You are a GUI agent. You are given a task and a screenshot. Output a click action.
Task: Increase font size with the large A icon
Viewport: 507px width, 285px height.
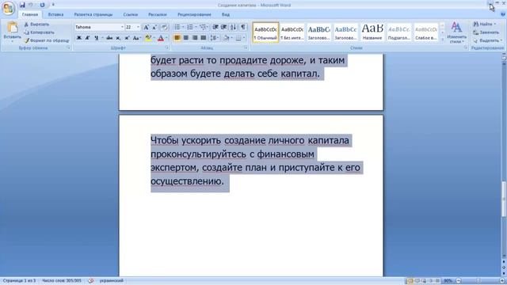point(146,27)
